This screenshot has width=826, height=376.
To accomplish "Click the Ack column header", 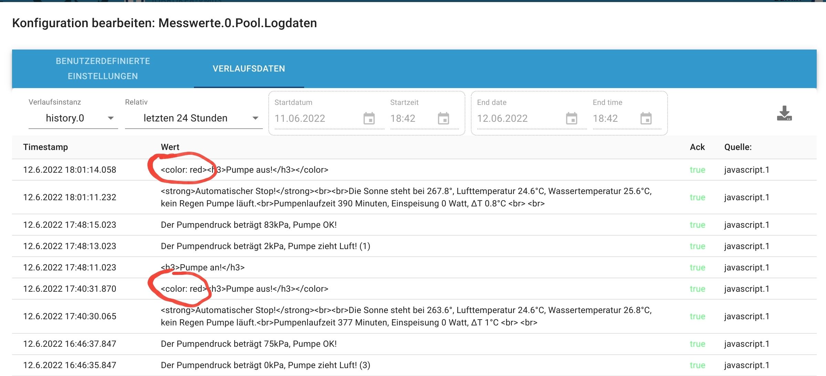I will (x=697, y=147).
